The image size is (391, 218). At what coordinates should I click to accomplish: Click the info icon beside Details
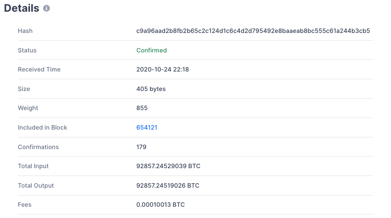pyautogui.click(x=46, y=8)
